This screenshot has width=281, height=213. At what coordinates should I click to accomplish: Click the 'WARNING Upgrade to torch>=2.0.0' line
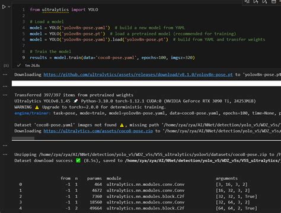[90, 107]
